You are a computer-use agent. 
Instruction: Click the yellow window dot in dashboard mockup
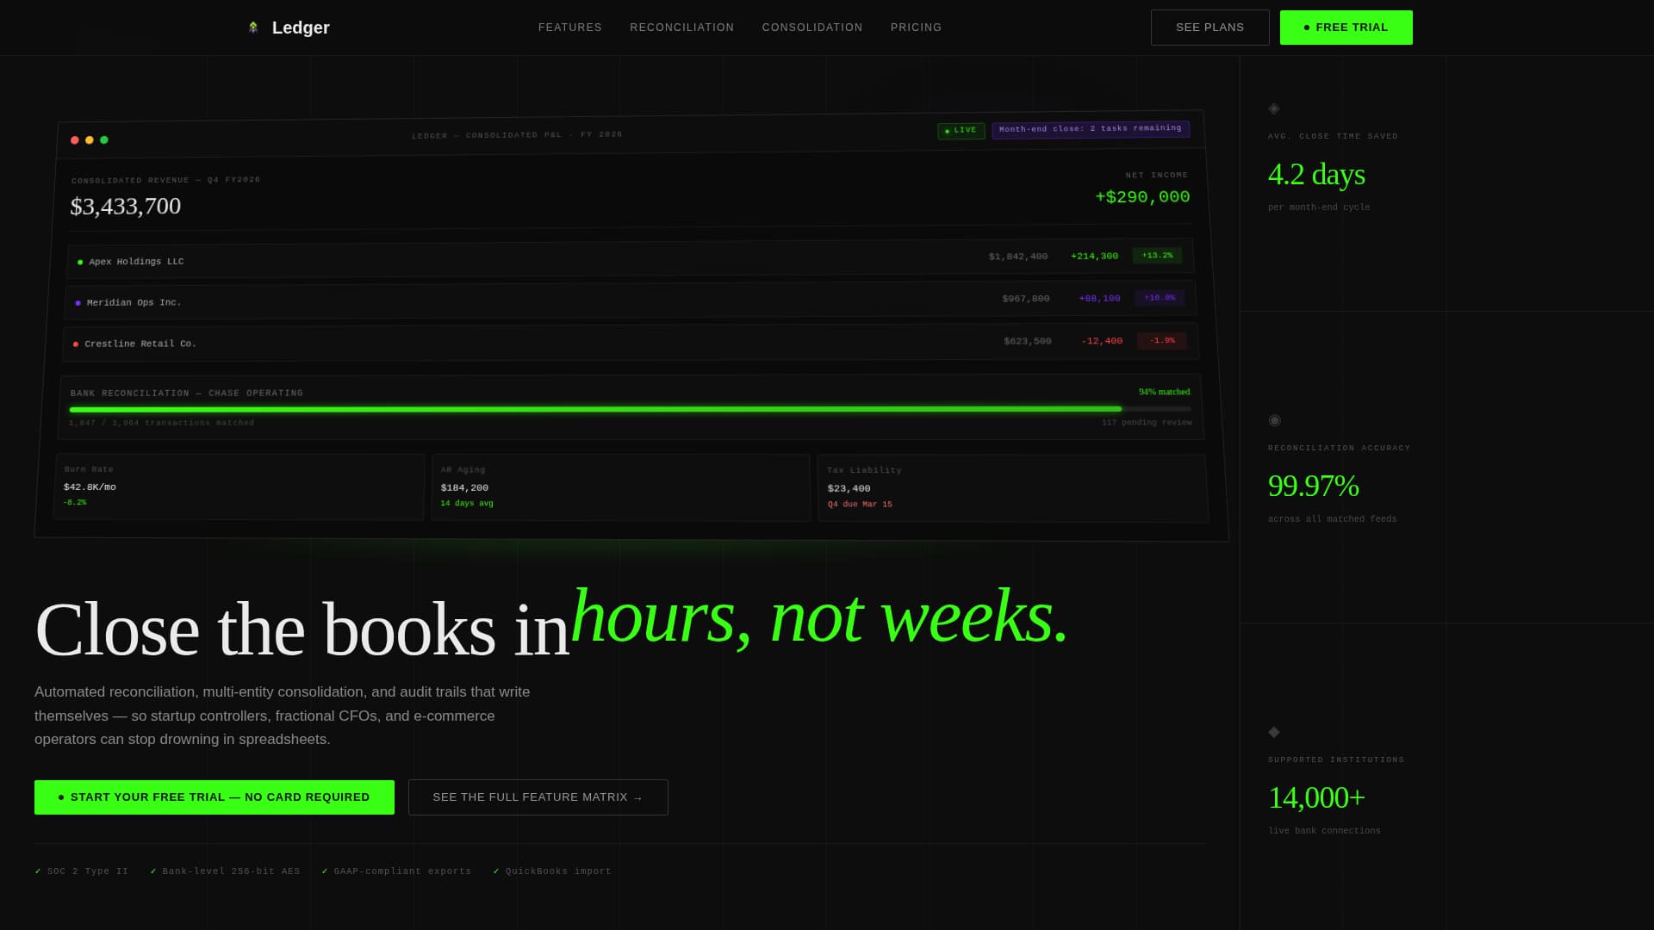click(90, 140)
